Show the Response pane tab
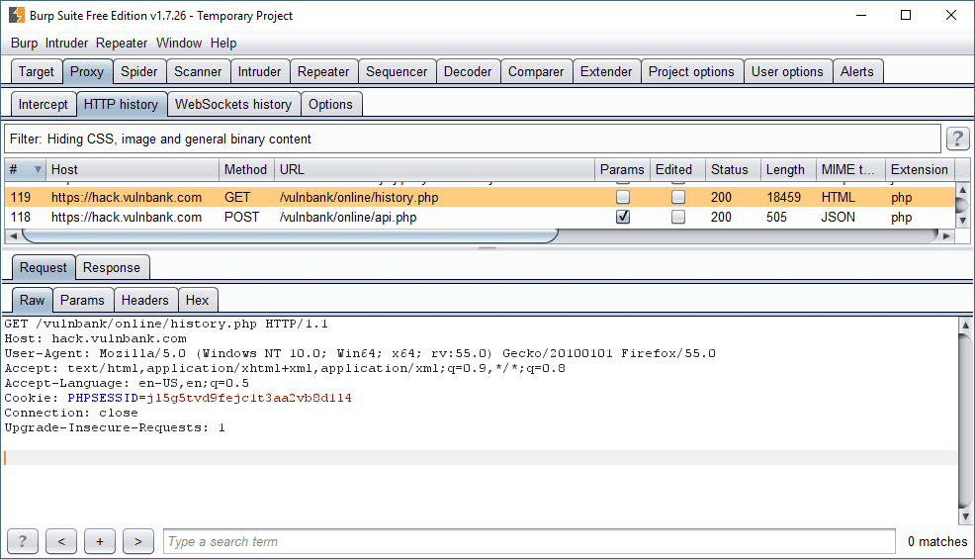The height and width of the screenshot is (559, 975). (112, 268)
